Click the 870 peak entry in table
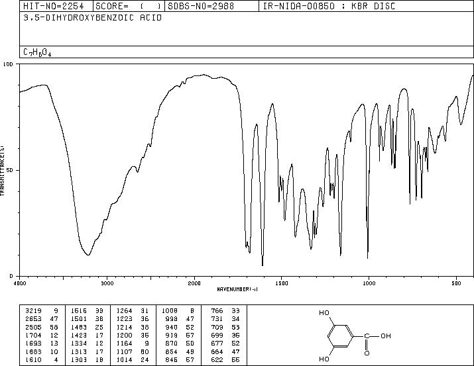474x366 pixels. coord(180,343)
